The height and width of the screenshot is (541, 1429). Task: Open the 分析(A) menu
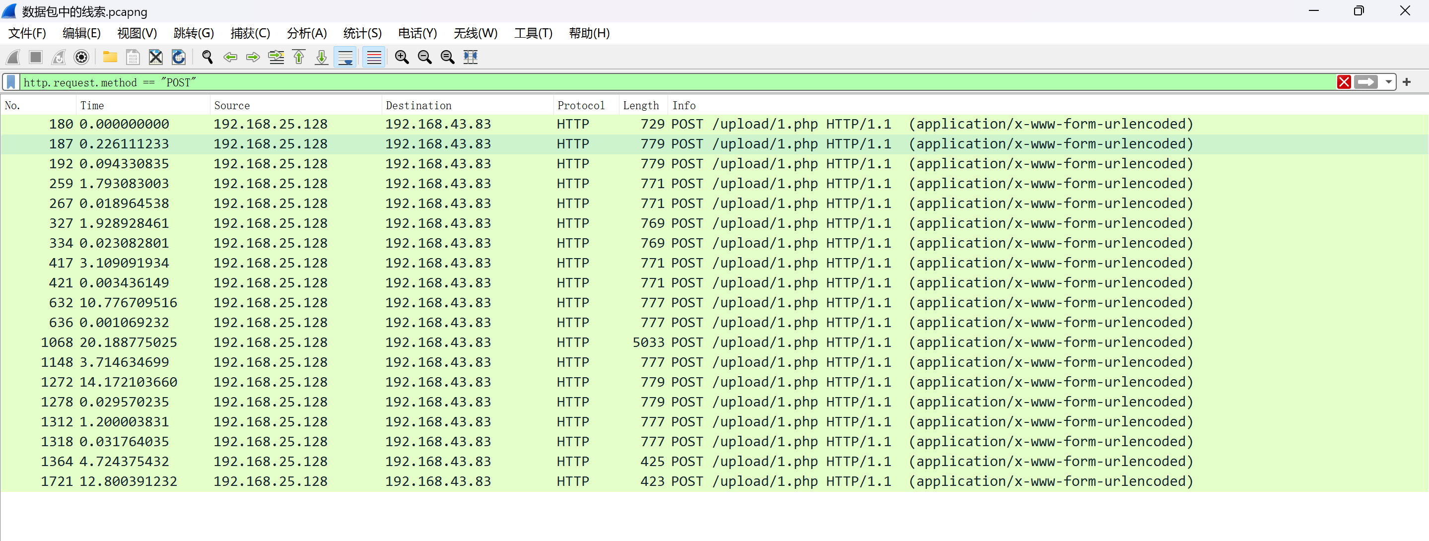(306, 33)
